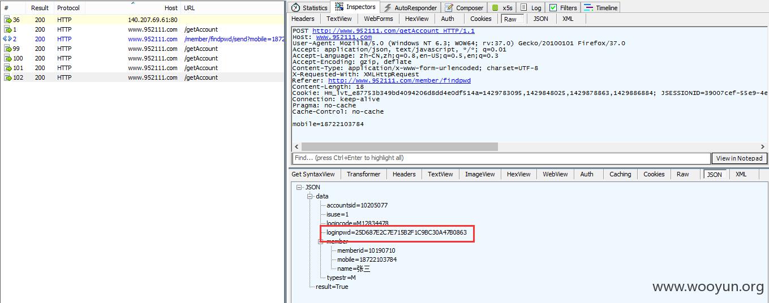
Task: Show request TextView inspector
Action: pyautogui.click(x=339, y=19)
